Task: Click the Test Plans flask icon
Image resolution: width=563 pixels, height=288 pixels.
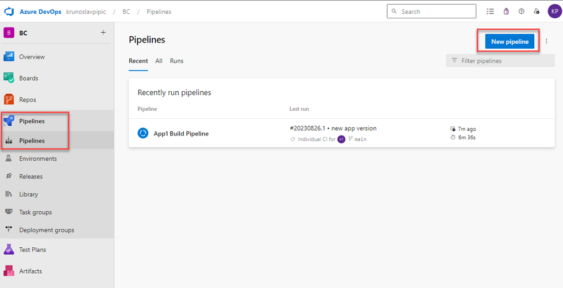Action: [9, 249]
